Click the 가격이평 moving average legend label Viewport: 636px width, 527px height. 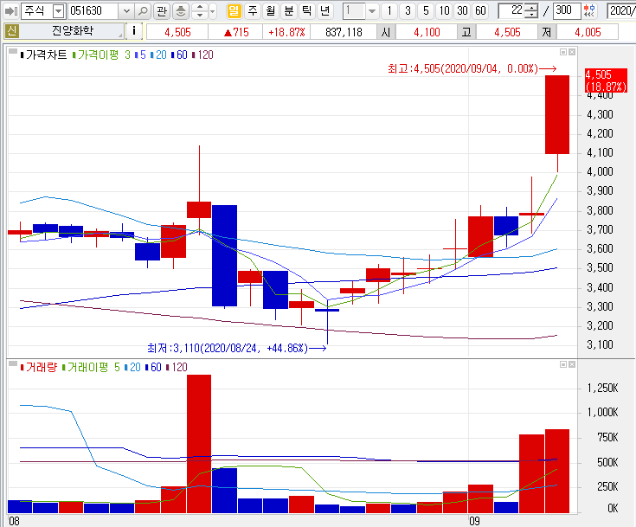pyautogui.click(x=96, y=55)
